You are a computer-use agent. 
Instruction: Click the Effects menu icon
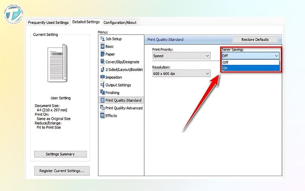102,115
